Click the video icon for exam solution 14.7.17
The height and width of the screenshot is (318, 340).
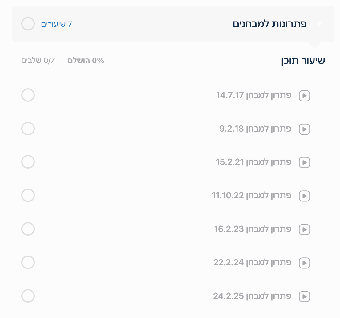(x=304, y=96)
